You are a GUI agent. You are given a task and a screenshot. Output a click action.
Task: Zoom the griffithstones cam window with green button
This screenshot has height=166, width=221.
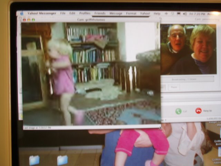pos(33,20)
